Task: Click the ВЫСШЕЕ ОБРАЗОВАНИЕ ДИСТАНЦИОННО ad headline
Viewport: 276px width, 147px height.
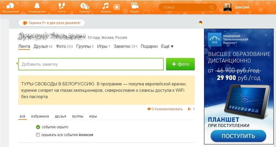Action: (x=239, y=57)
